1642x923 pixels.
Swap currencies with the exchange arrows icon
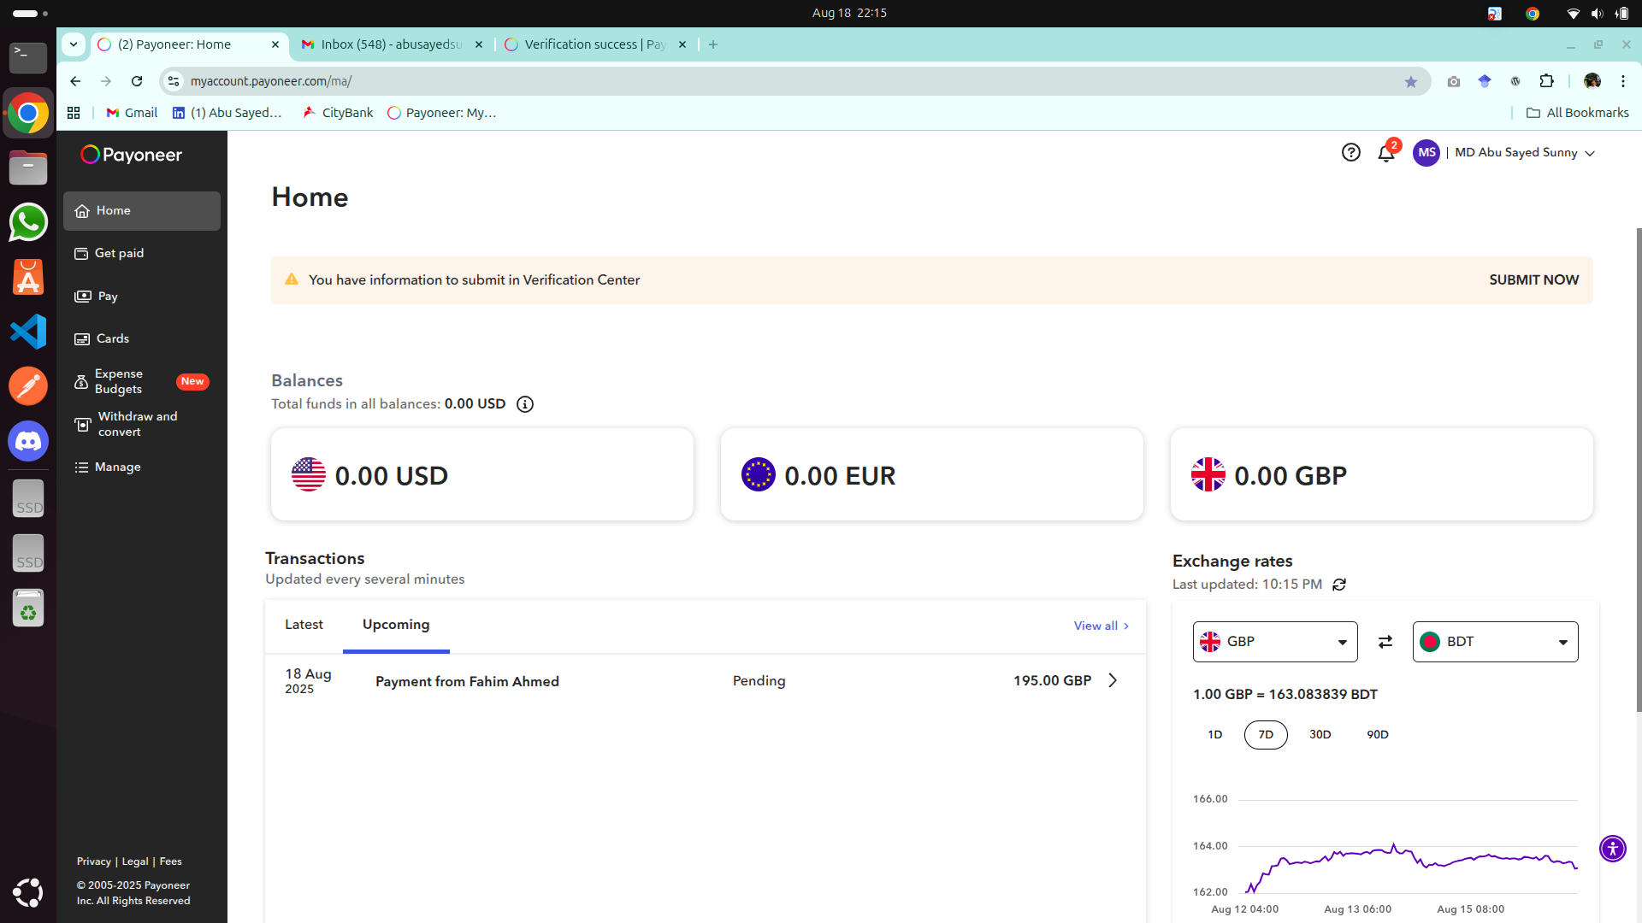click(x=1385, y=642)
